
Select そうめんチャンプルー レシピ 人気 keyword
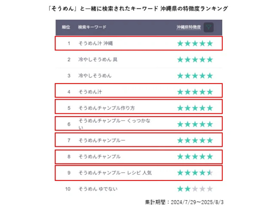pos(115,172)
